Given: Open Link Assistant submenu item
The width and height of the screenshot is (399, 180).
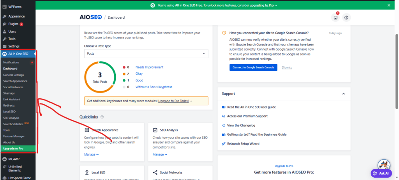Looking at the screenshot, I should [x=12, y=99].
